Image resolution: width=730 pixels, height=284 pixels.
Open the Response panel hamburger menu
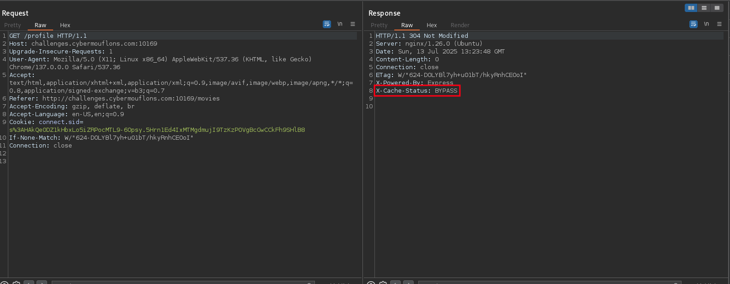[719, 24]
